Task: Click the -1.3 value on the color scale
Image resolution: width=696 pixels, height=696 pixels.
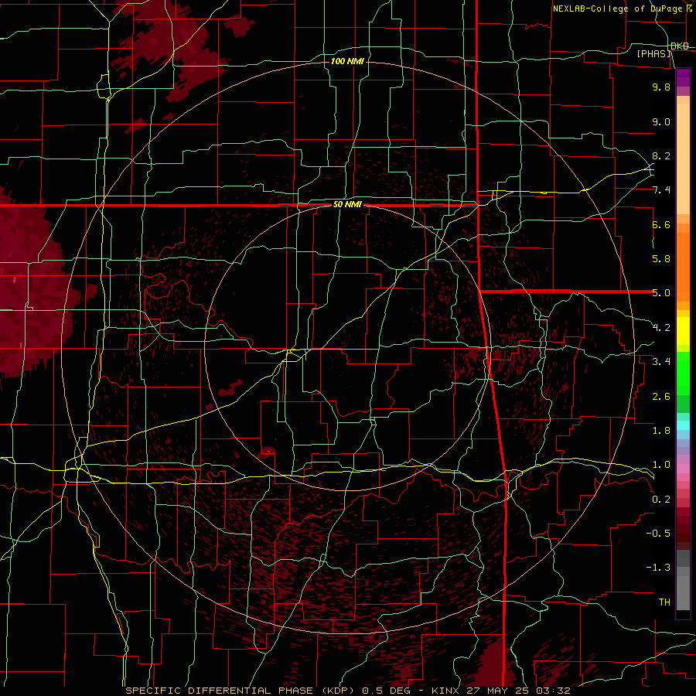Action: [x=658, y=568]
